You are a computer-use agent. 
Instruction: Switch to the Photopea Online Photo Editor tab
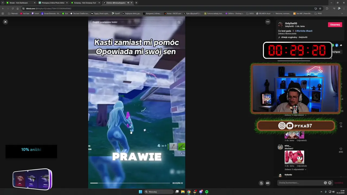53,3
